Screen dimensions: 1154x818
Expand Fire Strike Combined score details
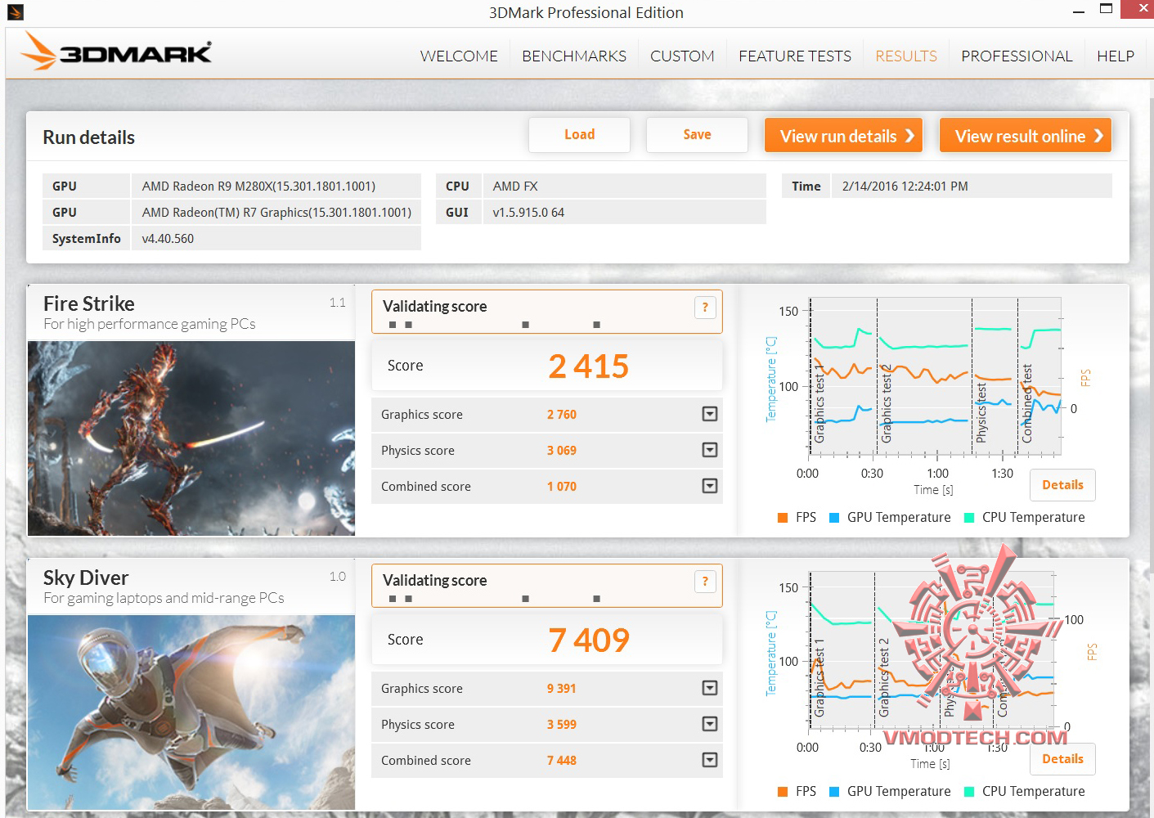coord(710,486)
